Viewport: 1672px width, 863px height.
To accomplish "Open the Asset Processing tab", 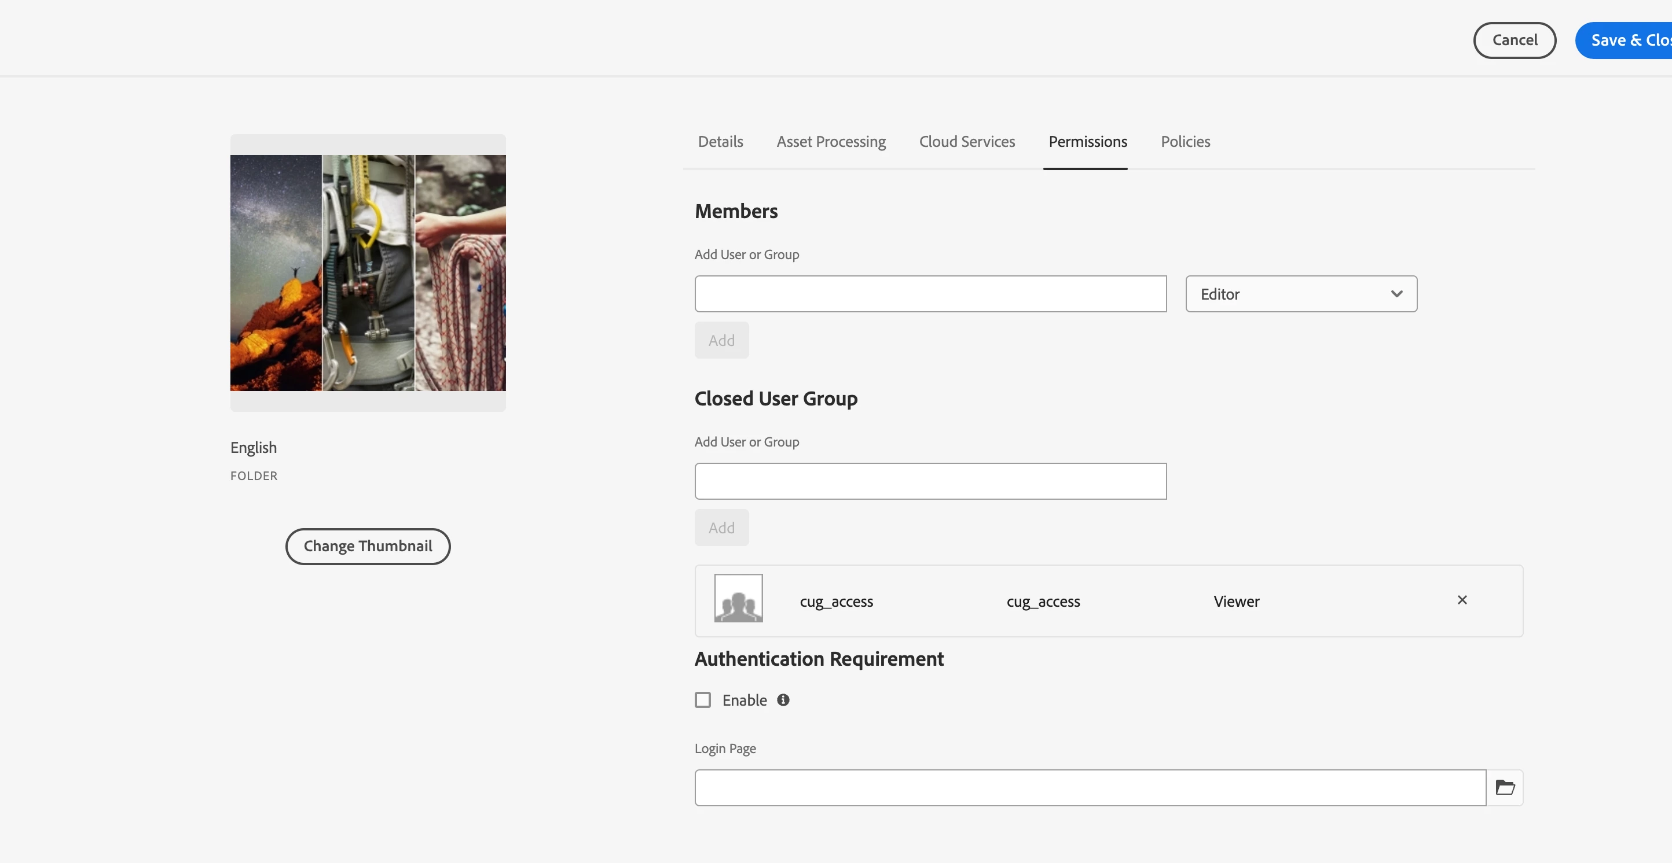I will pyautogui.click(x=830, y=141).
